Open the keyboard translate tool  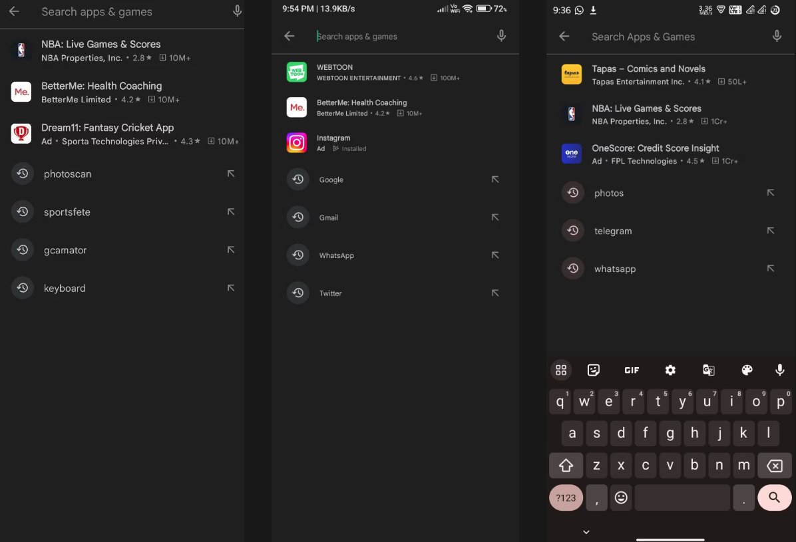point(708,370)
